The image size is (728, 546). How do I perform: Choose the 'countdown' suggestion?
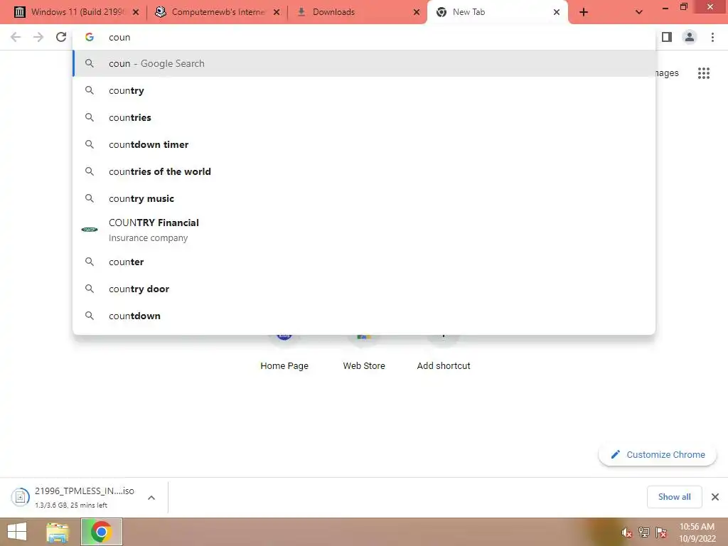(x=364, y=316)
